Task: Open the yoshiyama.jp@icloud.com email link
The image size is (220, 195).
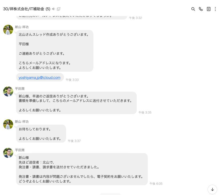Action: pyautogui.click(x=39, y=77)
